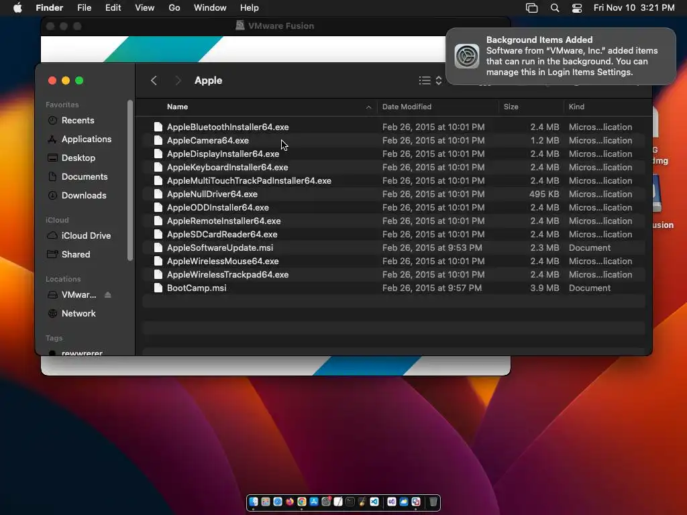
Task: Click file icon of AppleCamera64.exe
Action: point(158,141)
